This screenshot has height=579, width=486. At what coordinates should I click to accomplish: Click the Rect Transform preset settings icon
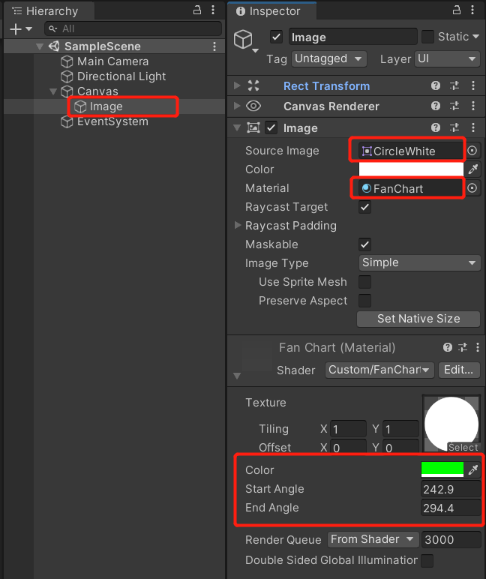click(454, 86)
